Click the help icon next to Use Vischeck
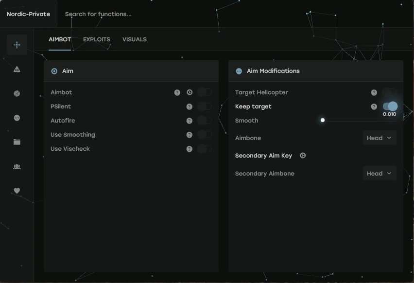The image size is (414, 283). 190,149
